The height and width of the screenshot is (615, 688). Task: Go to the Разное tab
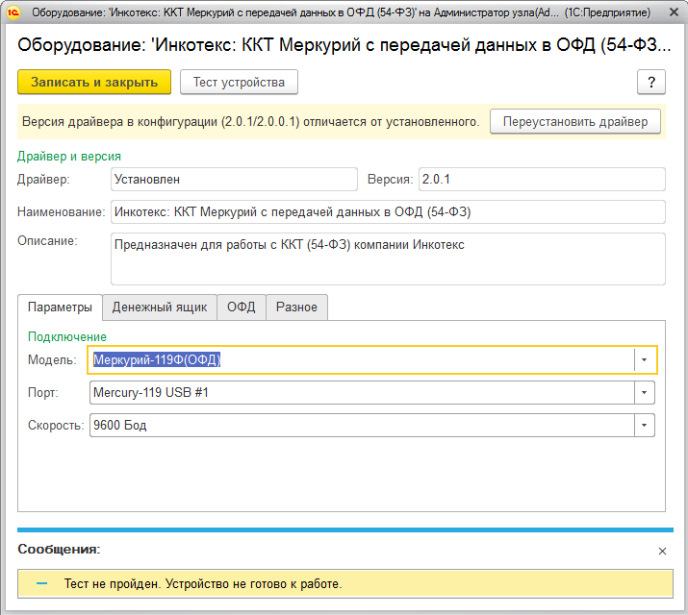pyautogui.click(x=297, y=307)
